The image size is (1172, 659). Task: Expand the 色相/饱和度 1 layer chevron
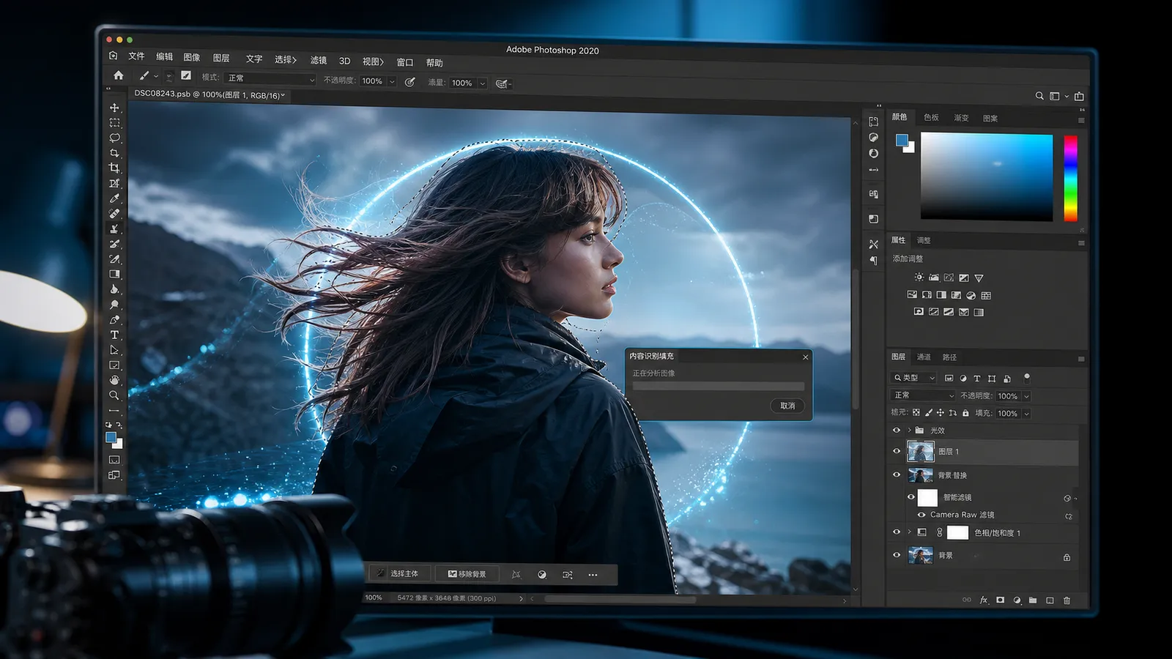[x=909, y=532]
